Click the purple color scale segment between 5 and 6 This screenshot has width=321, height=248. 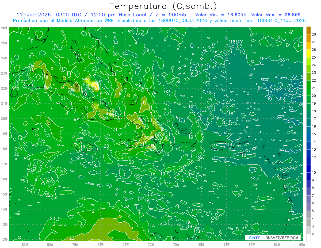[308, 207]
